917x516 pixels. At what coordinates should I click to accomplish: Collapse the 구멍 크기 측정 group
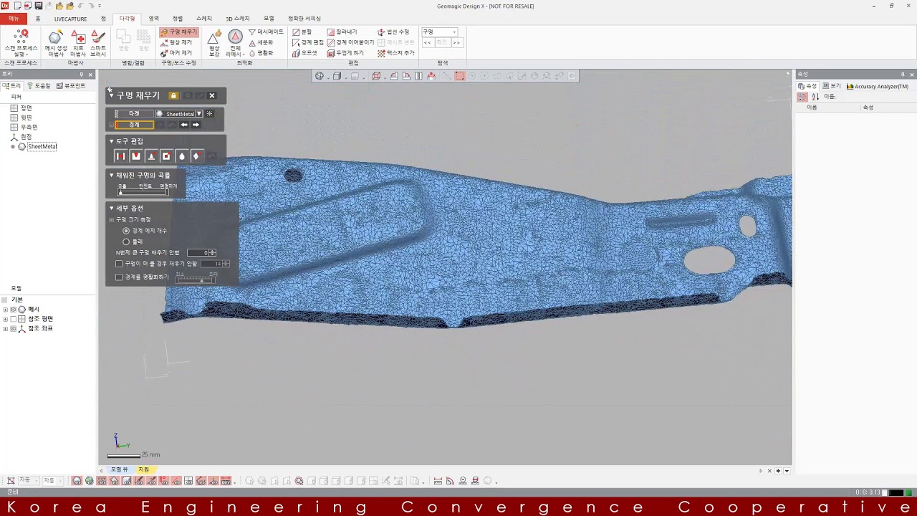pos(111,219)
